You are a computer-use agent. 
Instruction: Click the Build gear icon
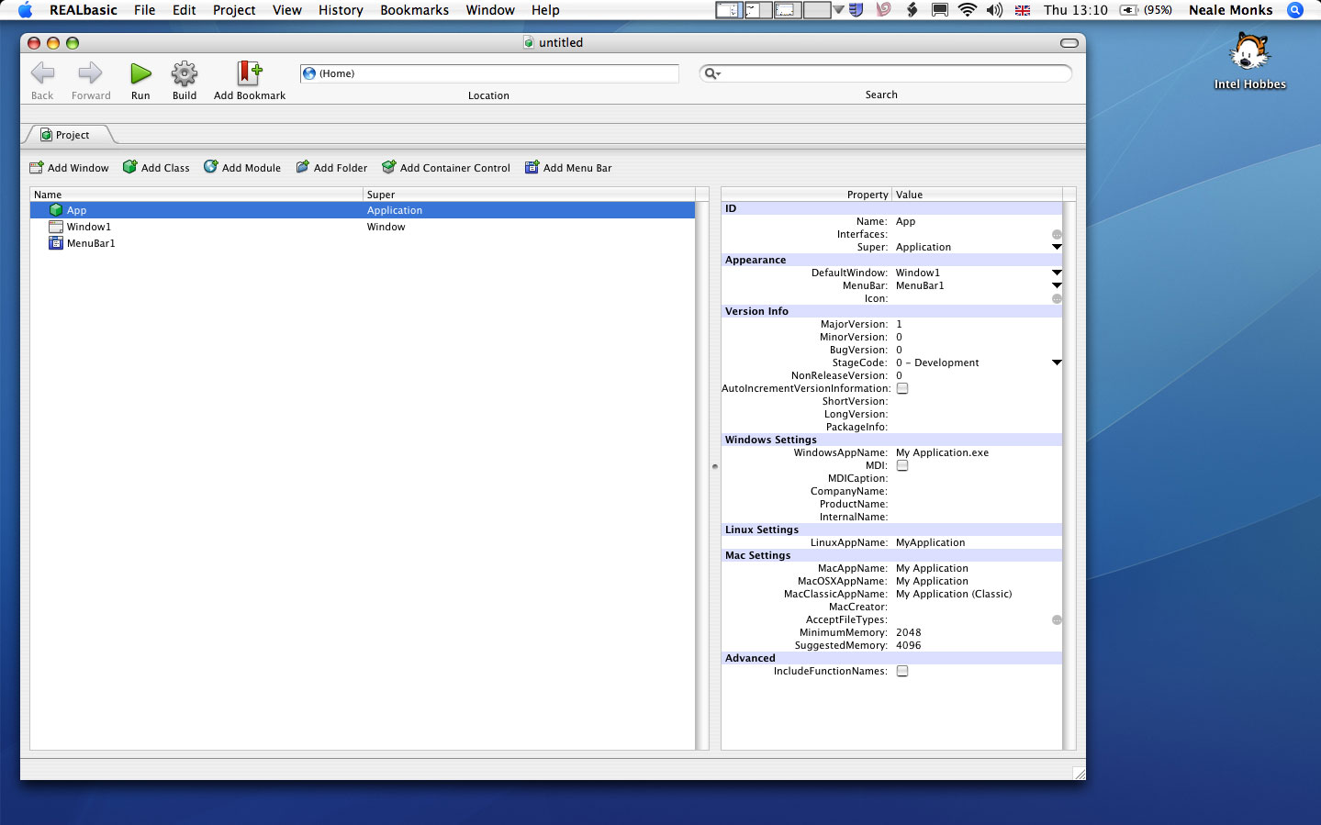(x=185, y=73)
